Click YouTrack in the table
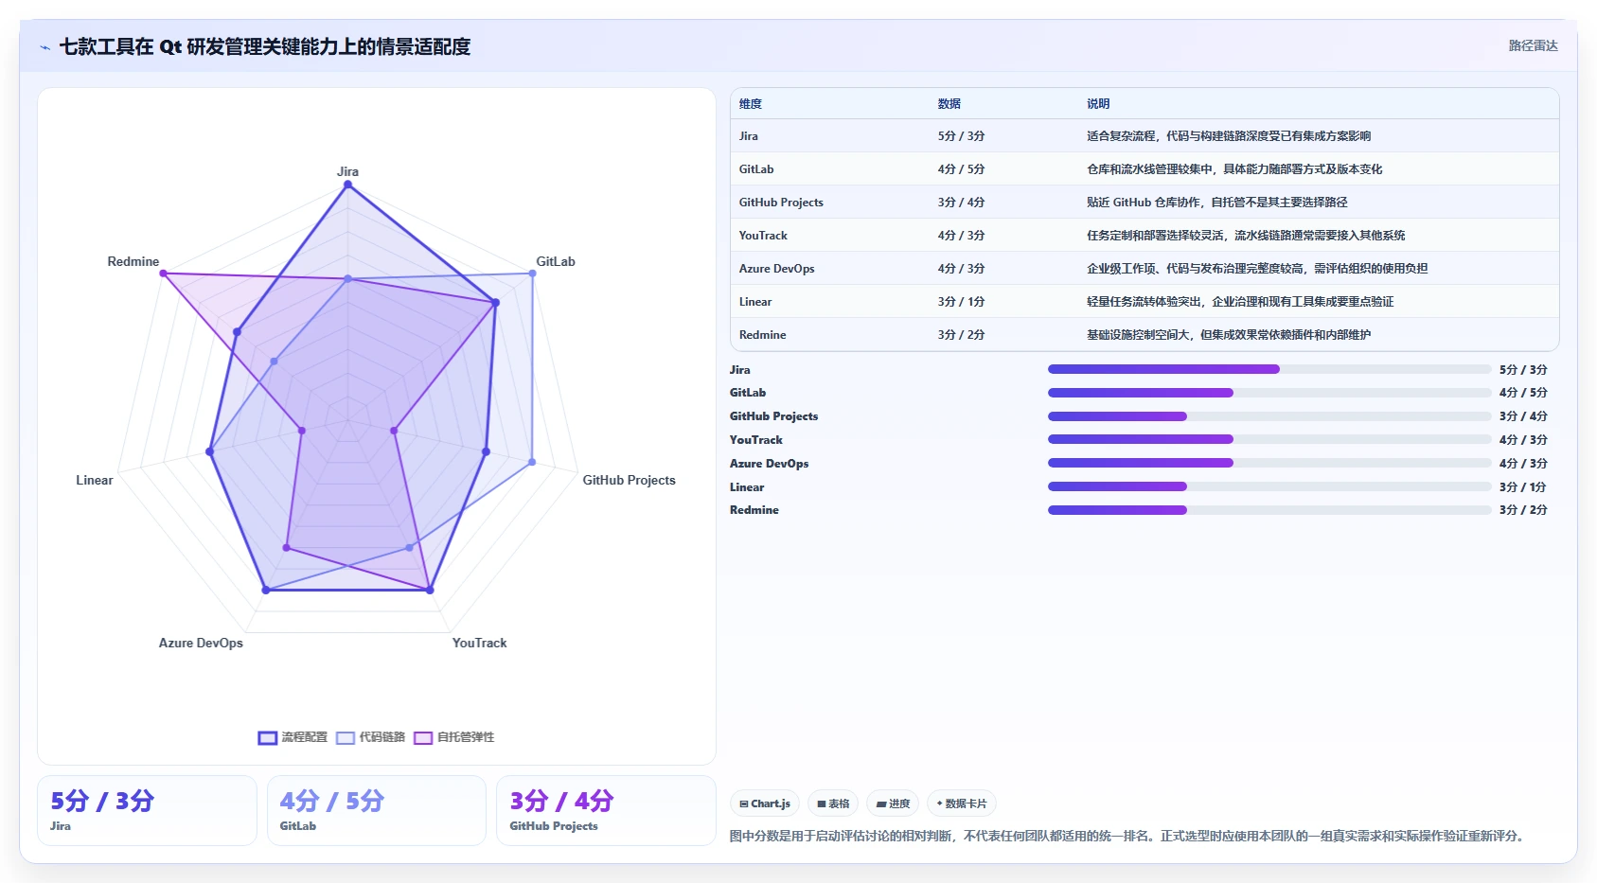This screenshot has width=1597, height=883. pos(763,236)
